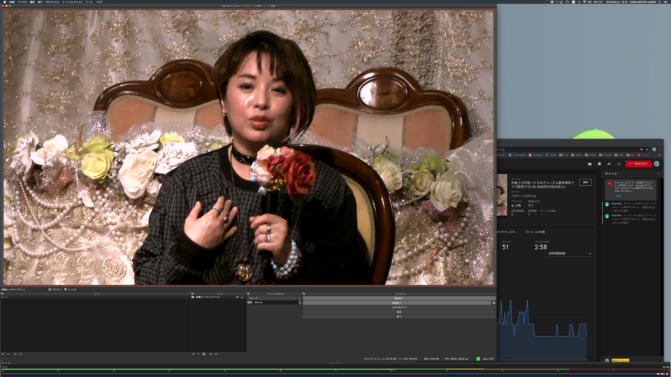Click the transition duration stepper arrows
Viewport: 671px width, 377px height.
coord(299,302)
